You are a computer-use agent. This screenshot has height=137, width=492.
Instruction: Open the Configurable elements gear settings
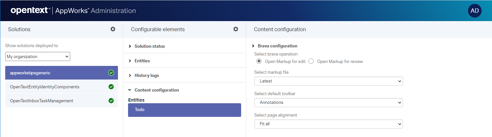tap(236, 29)
